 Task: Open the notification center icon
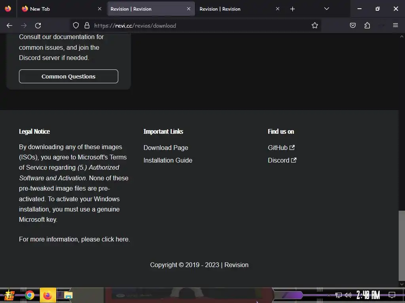click(392, 295)
